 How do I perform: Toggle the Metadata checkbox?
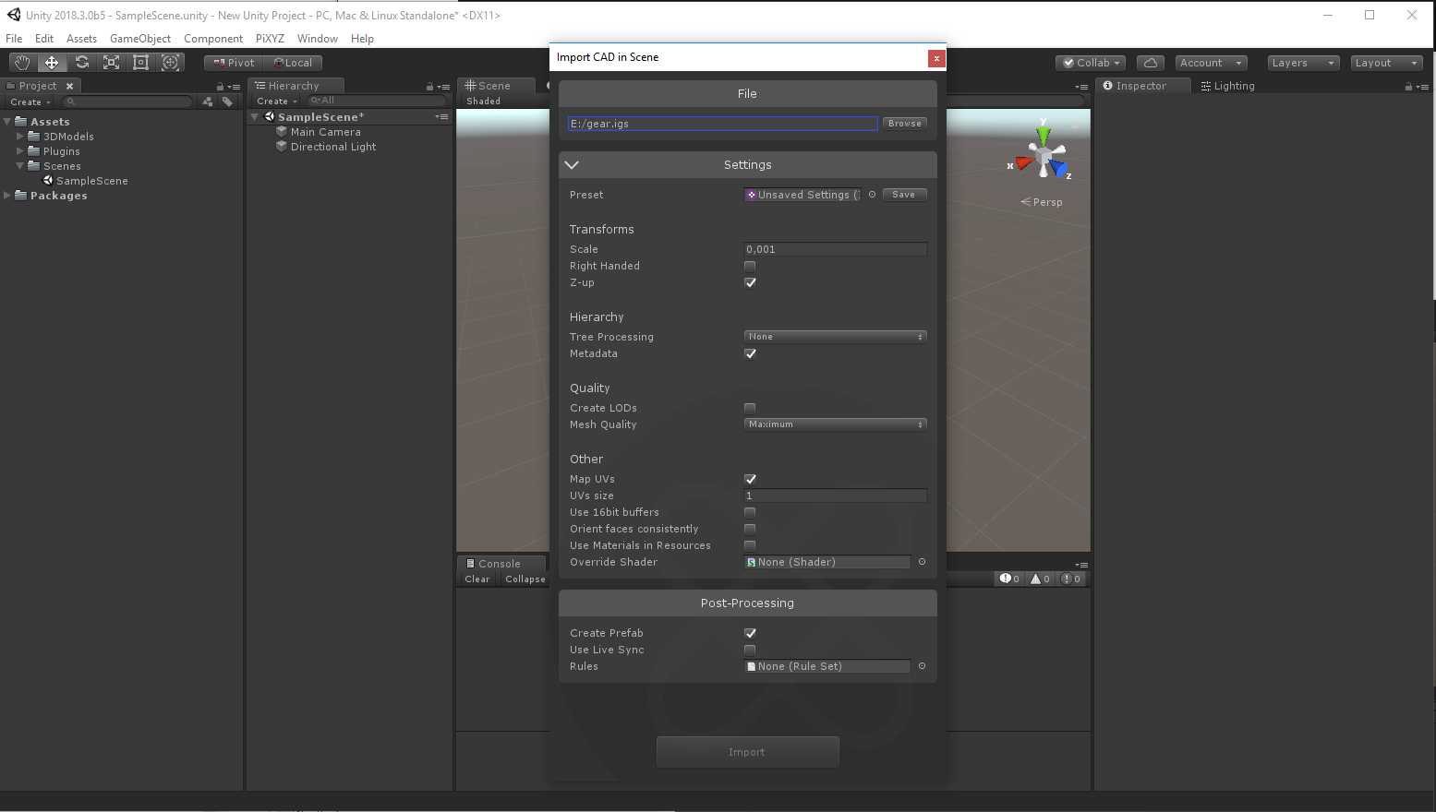750,353
